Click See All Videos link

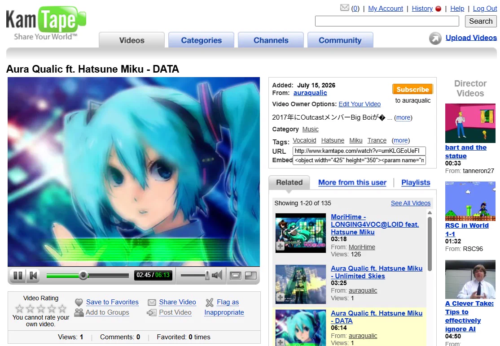pos(410,203)
